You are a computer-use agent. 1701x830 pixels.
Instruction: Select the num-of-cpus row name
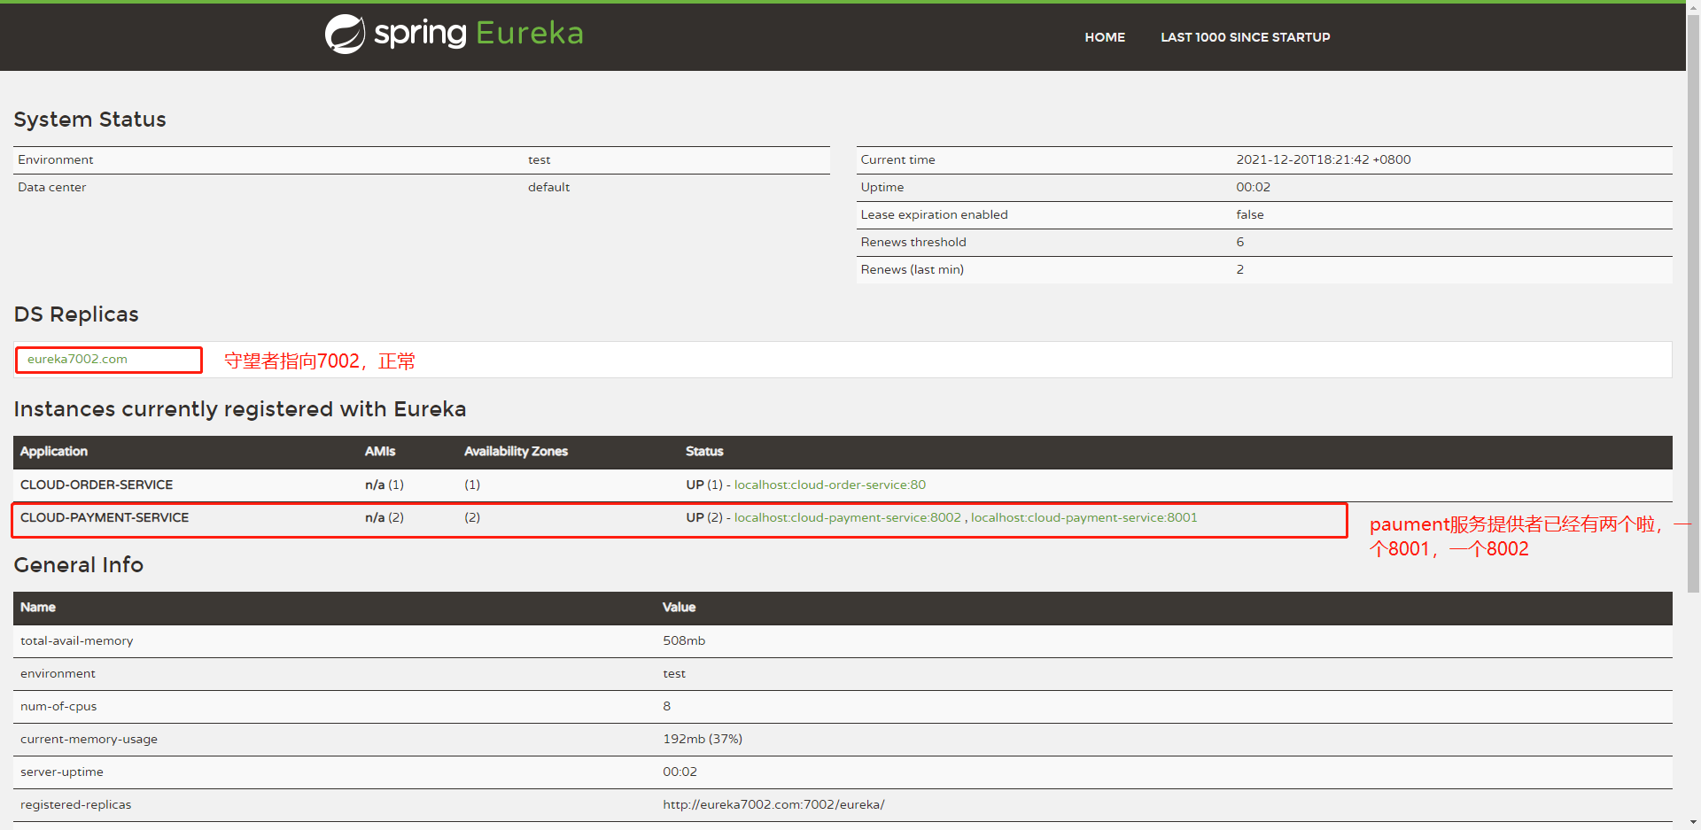tap(58, 706)
